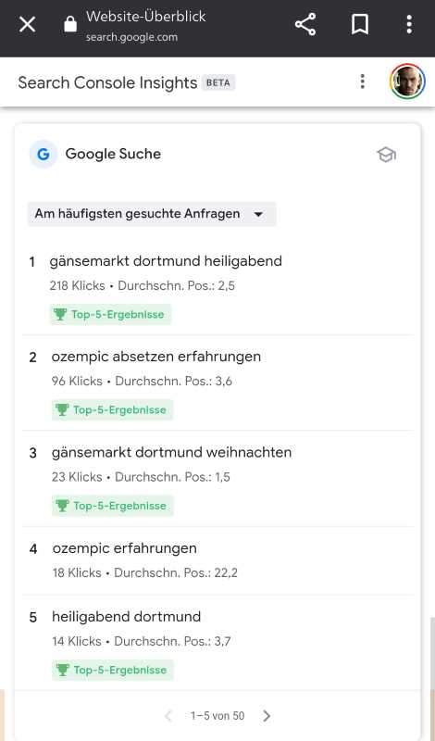Open the heiligabend dortmund query
This screenshot has height=741, width=435.
point(126,617)
